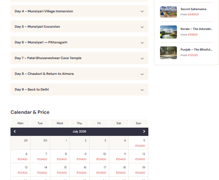This screenshot has width=219, height=180.
Task: Select July 12 in calendar
Action: (138, 156)
